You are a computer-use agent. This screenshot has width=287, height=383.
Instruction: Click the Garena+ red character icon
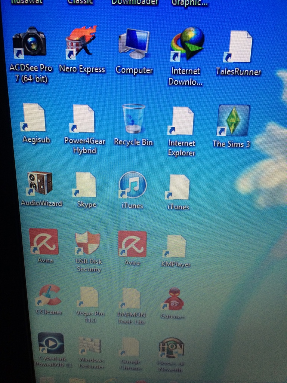[x=173, y=300]
